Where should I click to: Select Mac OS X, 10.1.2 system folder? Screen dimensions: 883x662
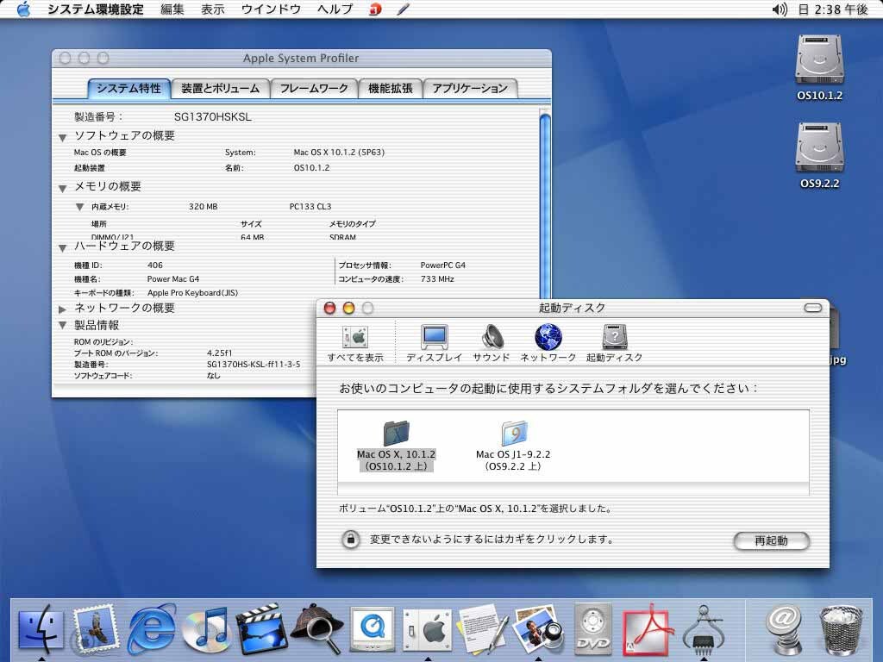(396, 446)
